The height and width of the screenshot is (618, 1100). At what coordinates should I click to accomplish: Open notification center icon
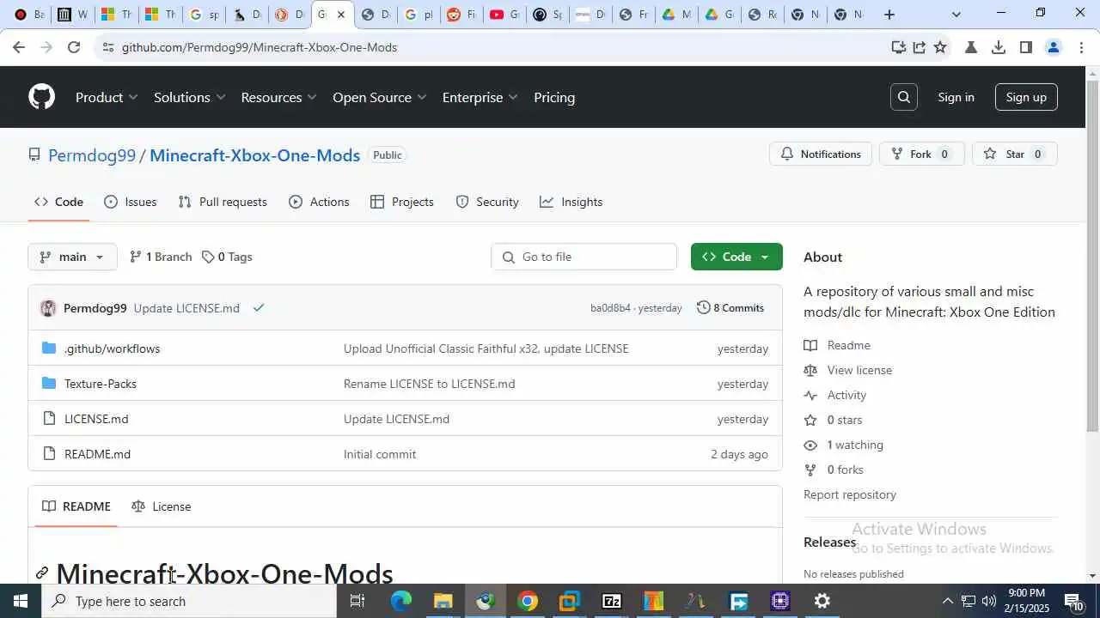point(1073,601)
